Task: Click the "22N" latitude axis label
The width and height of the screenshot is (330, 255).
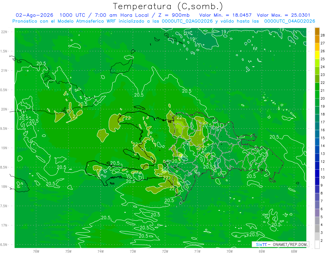Action: (4, 32)
